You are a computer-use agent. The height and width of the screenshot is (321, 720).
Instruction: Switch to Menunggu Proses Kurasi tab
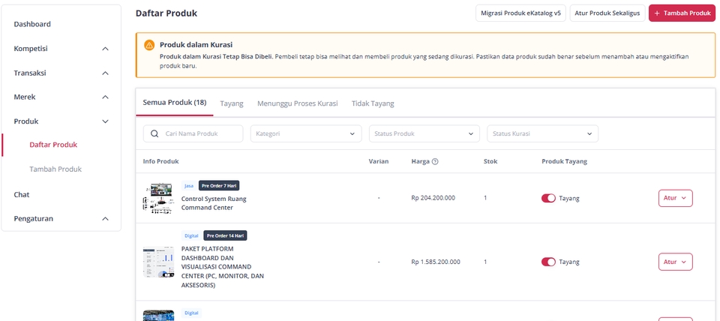[297, 103]
